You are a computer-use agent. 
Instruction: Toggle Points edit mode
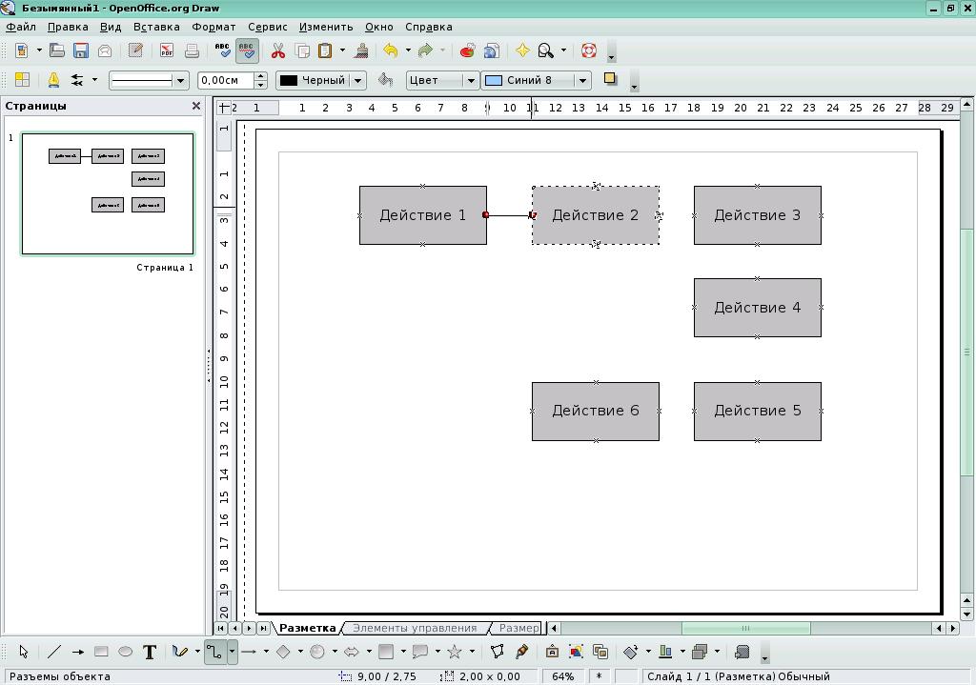point(497,652)
